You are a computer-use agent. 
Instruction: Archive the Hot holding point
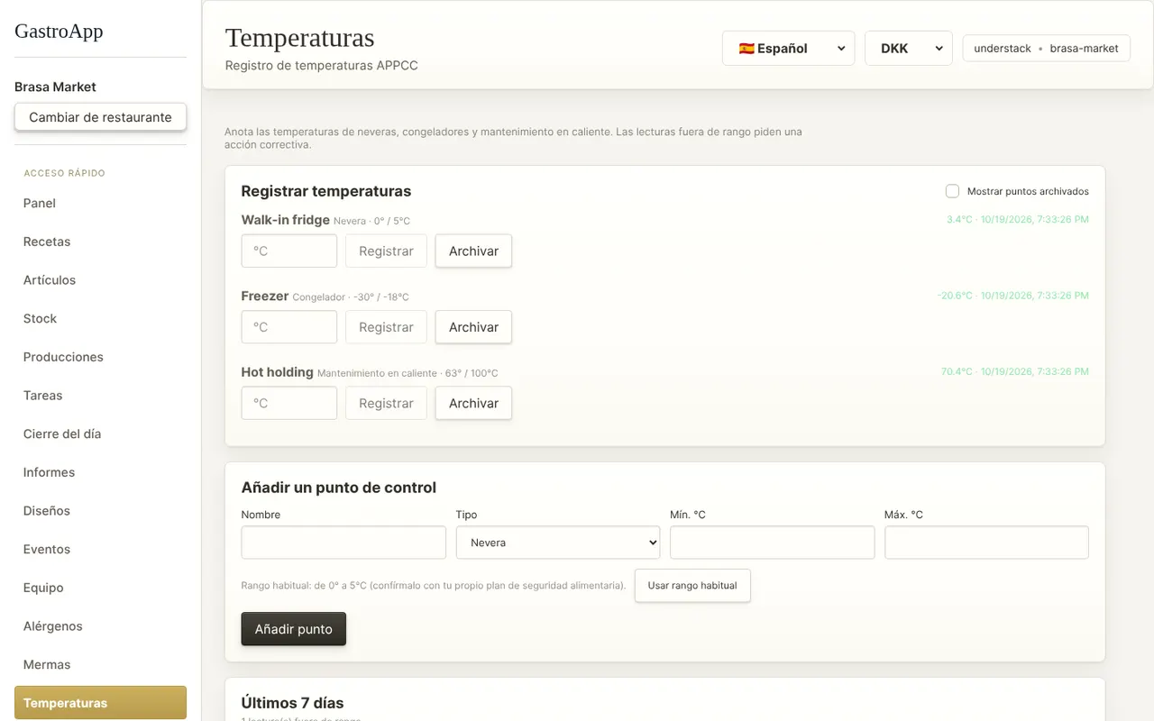pyautogui.click(x=473, y=403)
